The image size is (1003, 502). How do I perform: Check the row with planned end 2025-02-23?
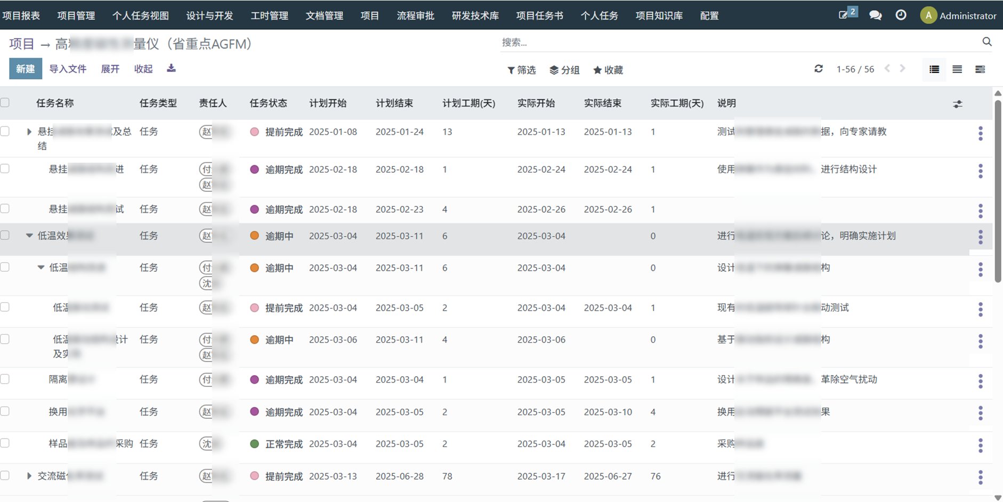tap(5, 208)
